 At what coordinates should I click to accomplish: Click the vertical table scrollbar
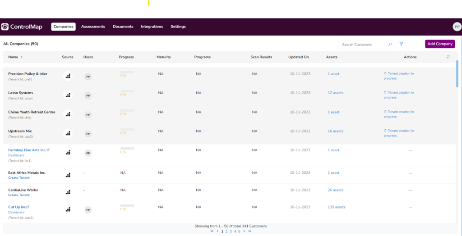coord(457,73)
